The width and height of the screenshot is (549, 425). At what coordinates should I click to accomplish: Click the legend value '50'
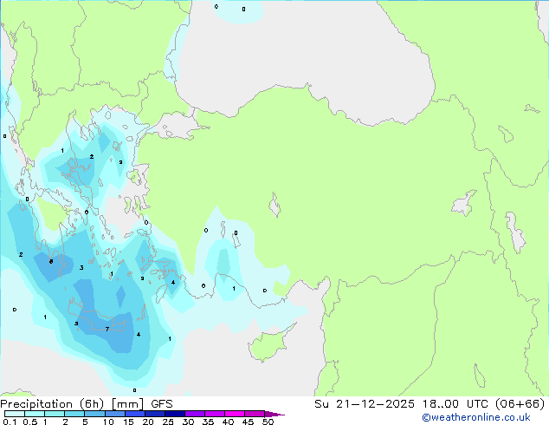pos(268,422)
